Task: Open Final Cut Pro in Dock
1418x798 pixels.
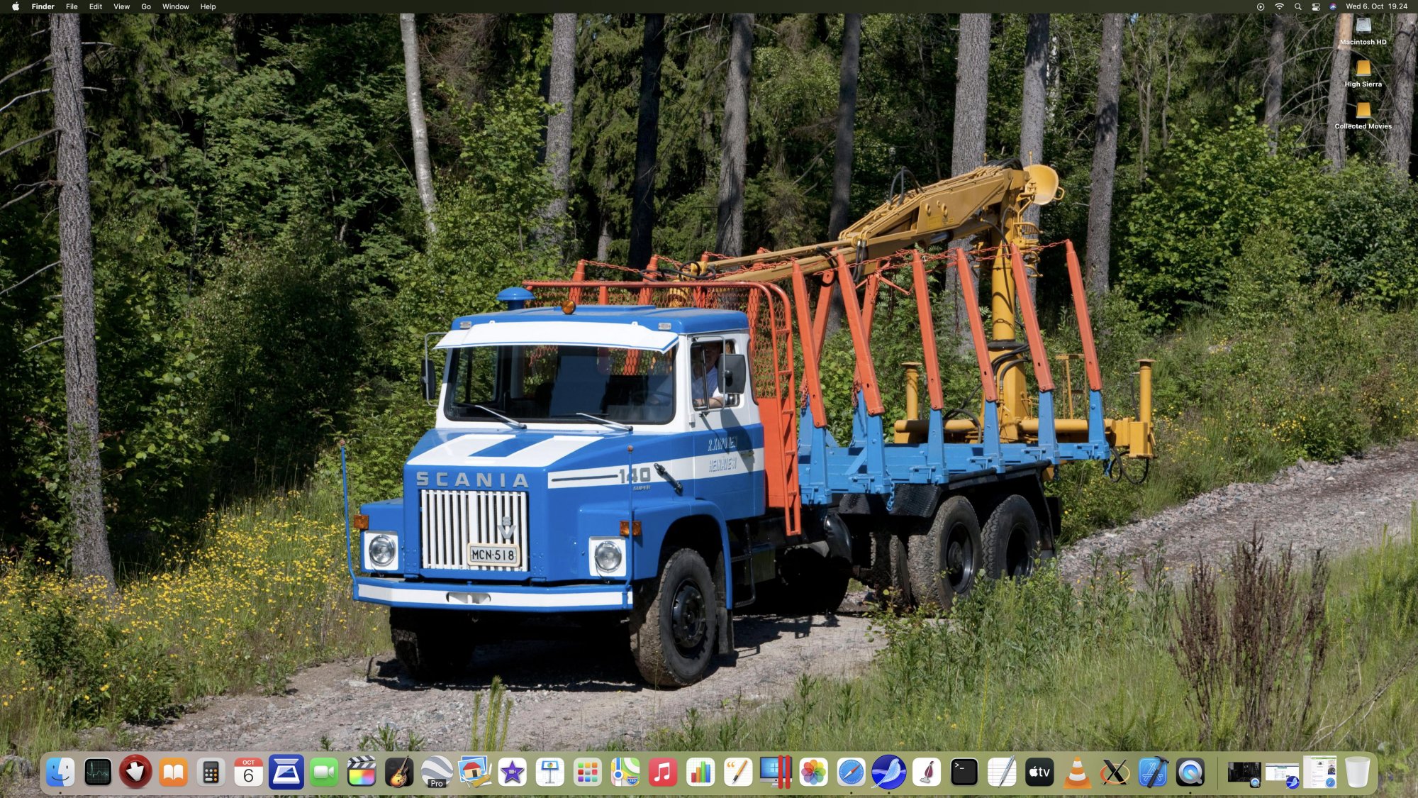Action: [x=362, y=772]
